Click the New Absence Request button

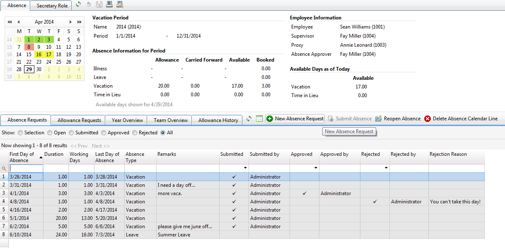(295, 119)
